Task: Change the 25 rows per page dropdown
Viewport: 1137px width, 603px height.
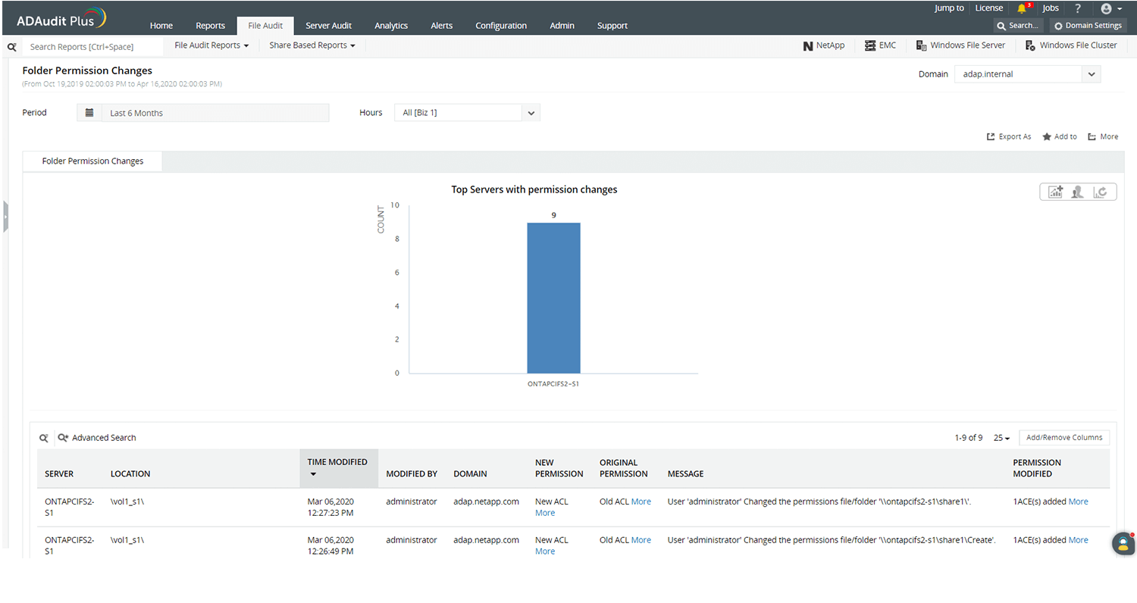Action: 1002,438
